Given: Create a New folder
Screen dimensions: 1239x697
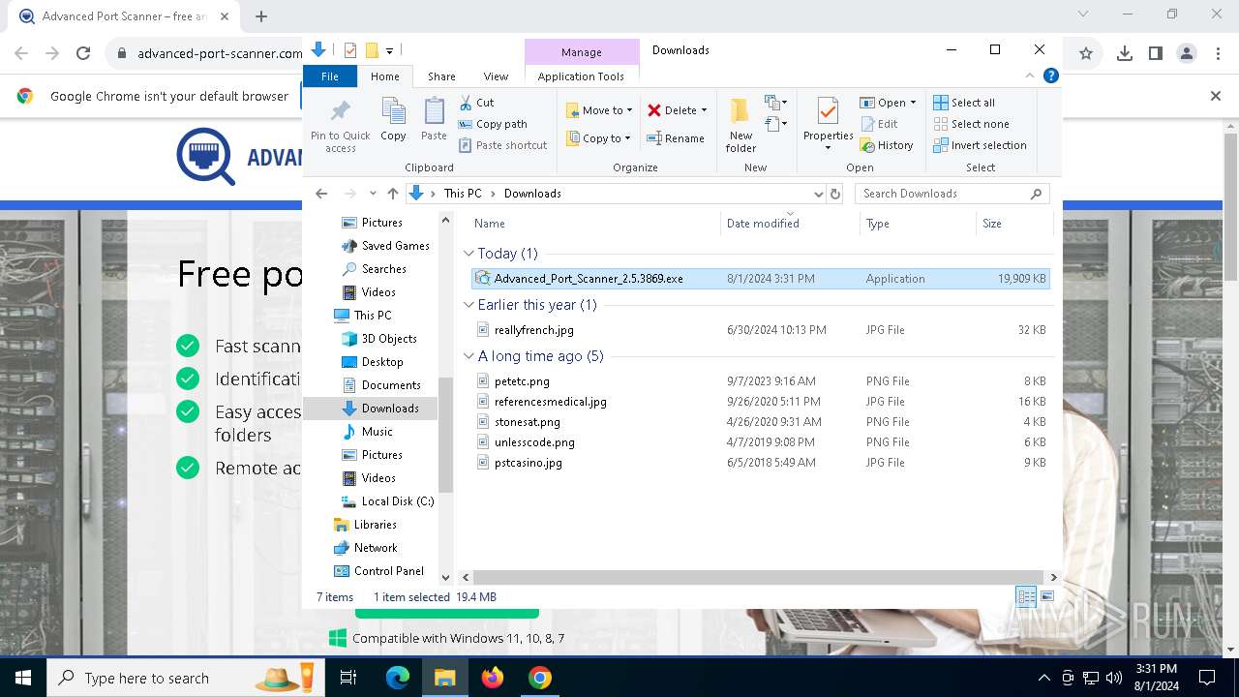Looking at the screenshot, I should 740,125.
